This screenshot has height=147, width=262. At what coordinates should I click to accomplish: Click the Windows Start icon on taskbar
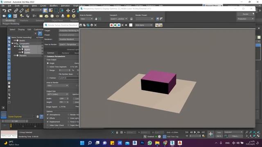[82, 143]
